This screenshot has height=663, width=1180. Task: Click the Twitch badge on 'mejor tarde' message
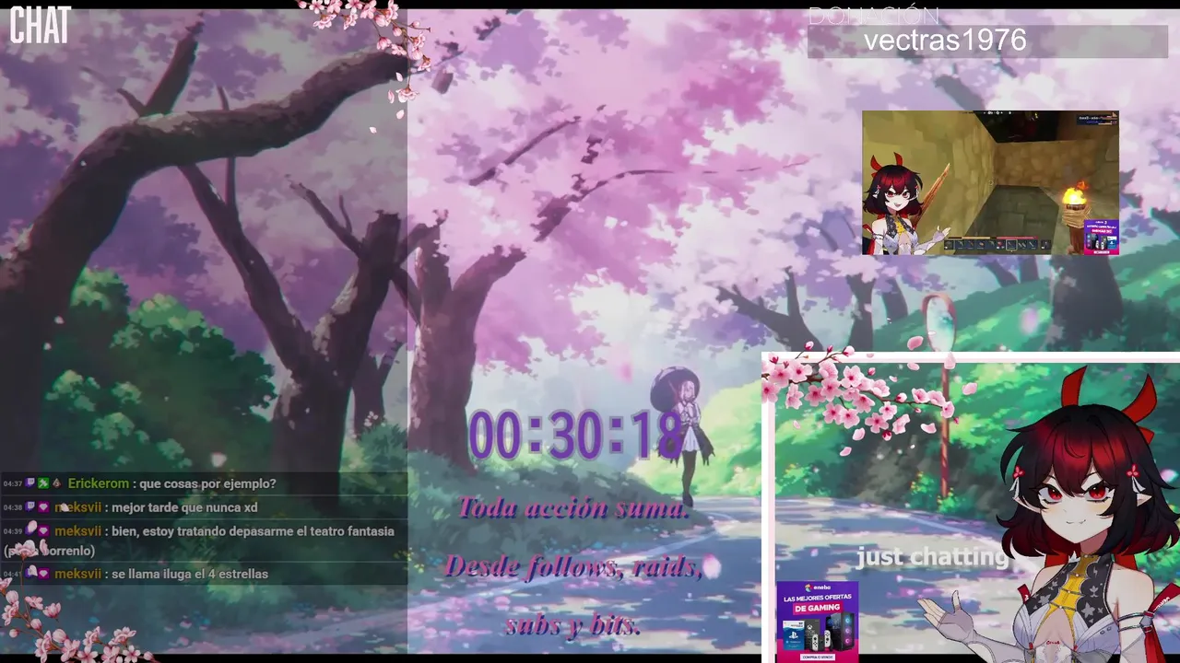pyautogui.click(x=30, y=507)
